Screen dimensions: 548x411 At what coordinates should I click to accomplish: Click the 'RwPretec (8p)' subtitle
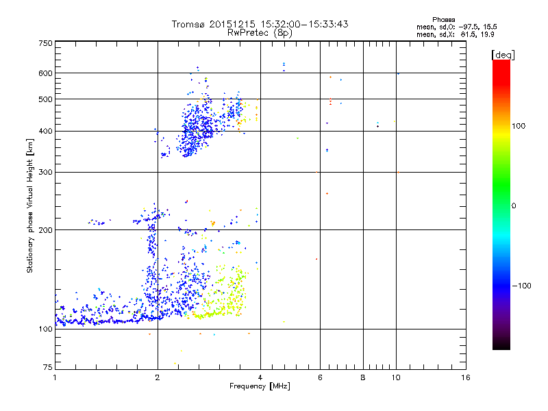click(x=260, y=33)
